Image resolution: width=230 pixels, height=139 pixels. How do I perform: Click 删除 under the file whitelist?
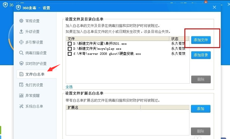coord(201,79)
